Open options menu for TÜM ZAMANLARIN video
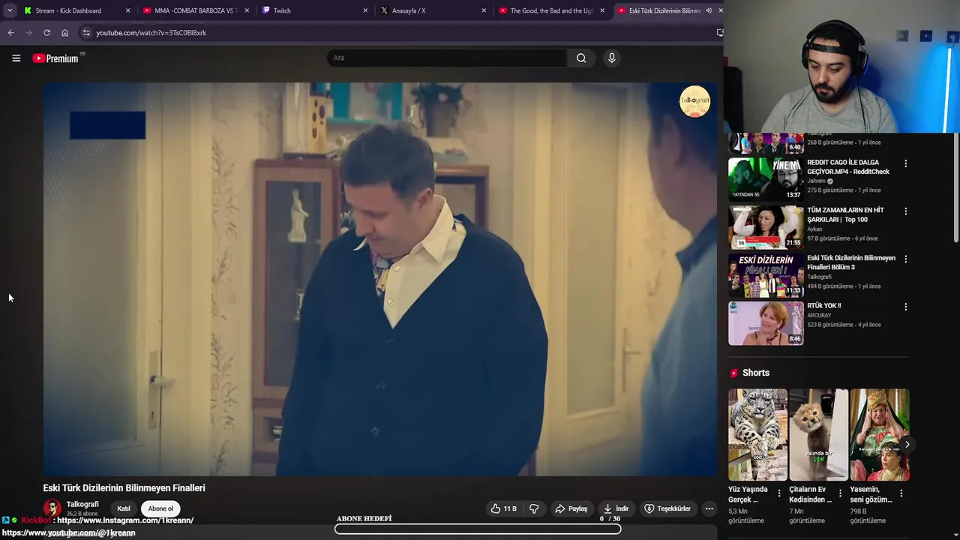 [905, 211]
